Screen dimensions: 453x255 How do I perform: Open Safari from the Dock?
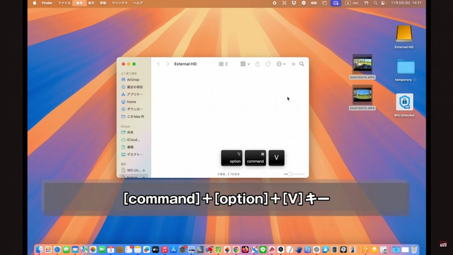(x=57, y=249)
